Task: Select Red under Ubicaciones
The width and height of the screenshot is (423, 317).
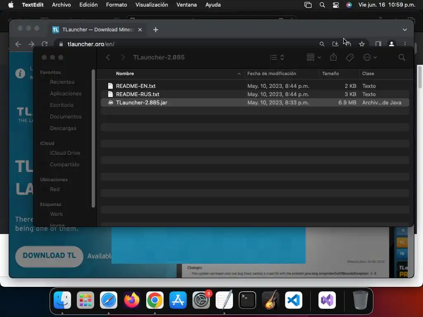Action: point(55,189)
